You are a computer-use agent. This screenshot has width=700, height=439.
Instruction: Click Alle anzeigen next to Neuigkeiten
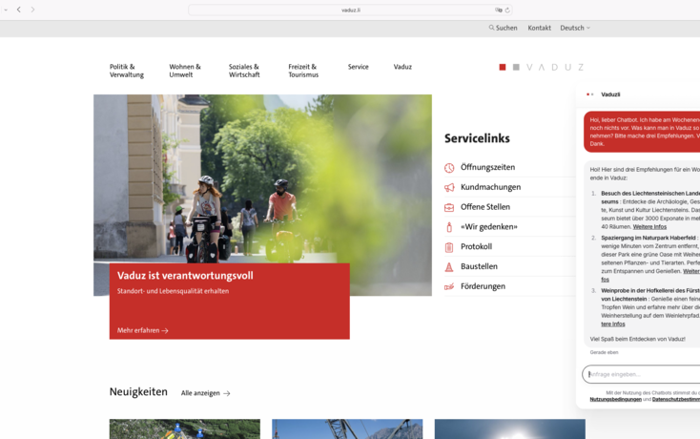tap(205, 393)
